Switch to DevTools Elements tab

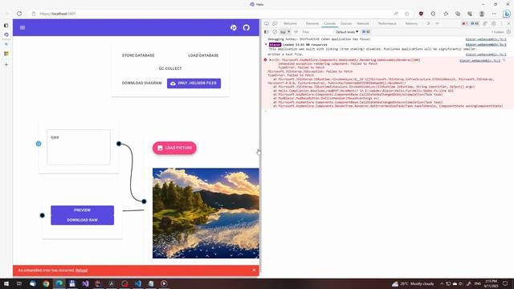(312, 23)
